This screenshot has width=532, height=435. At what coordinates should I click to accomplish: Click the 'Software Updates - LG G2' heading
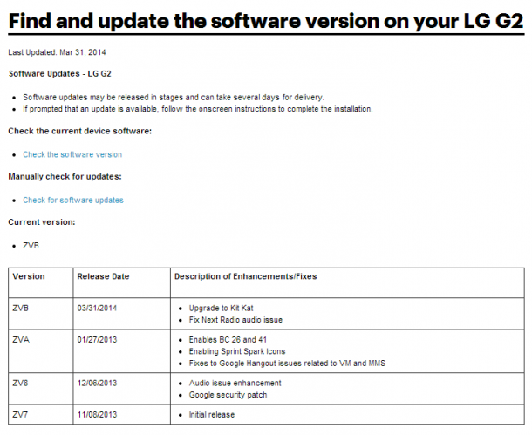click(59, 74)
